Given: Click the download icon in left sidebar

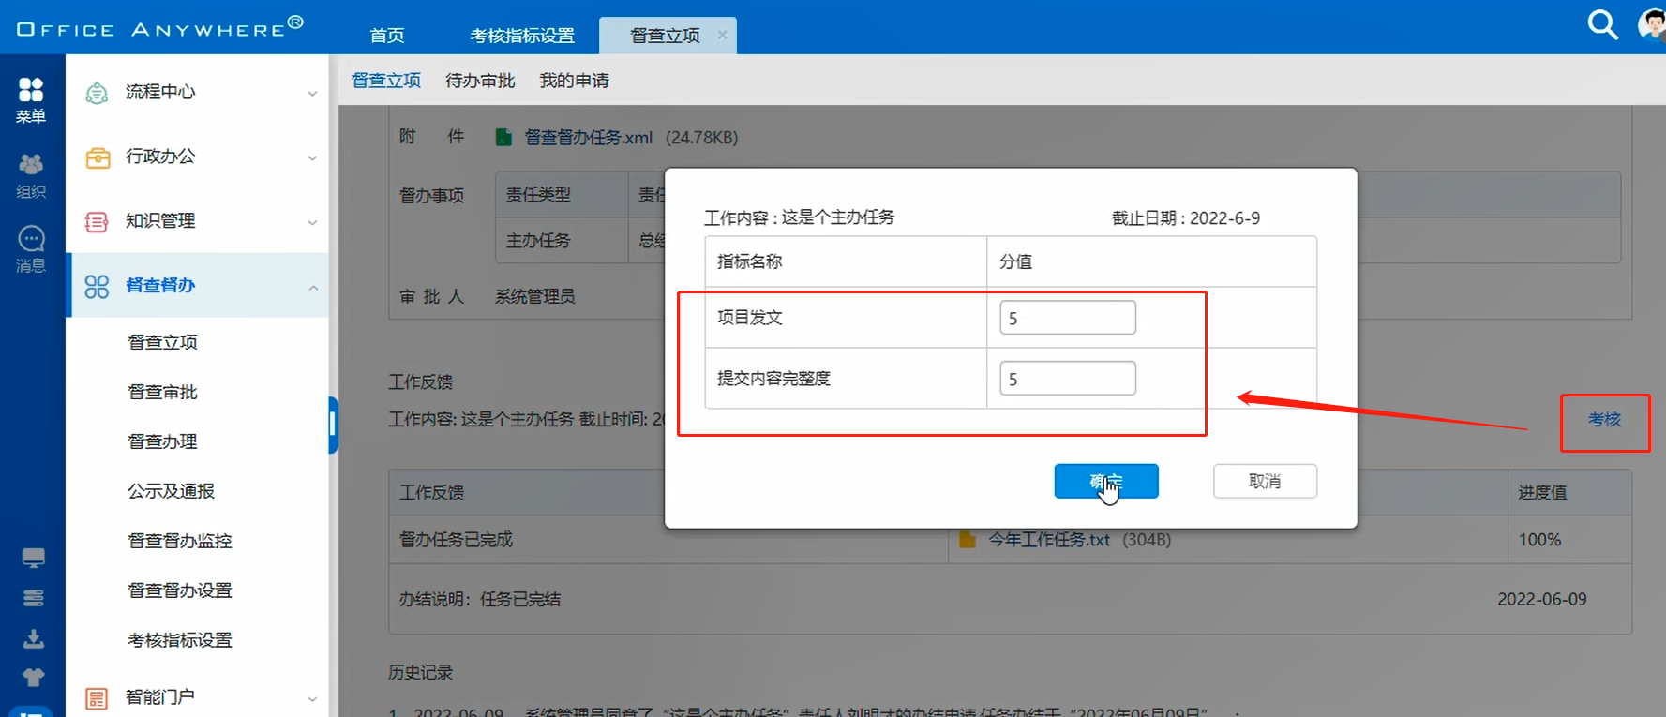Looking at the screenshot, I should pos(33,638).
